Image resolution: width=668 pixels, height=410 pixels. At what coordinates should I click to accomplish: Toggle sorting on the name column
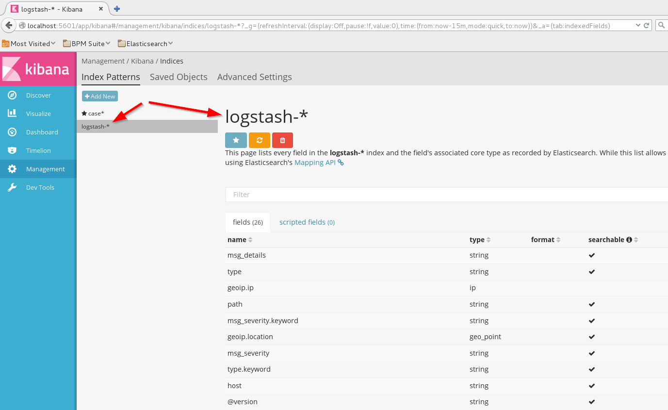coord(237,239)
